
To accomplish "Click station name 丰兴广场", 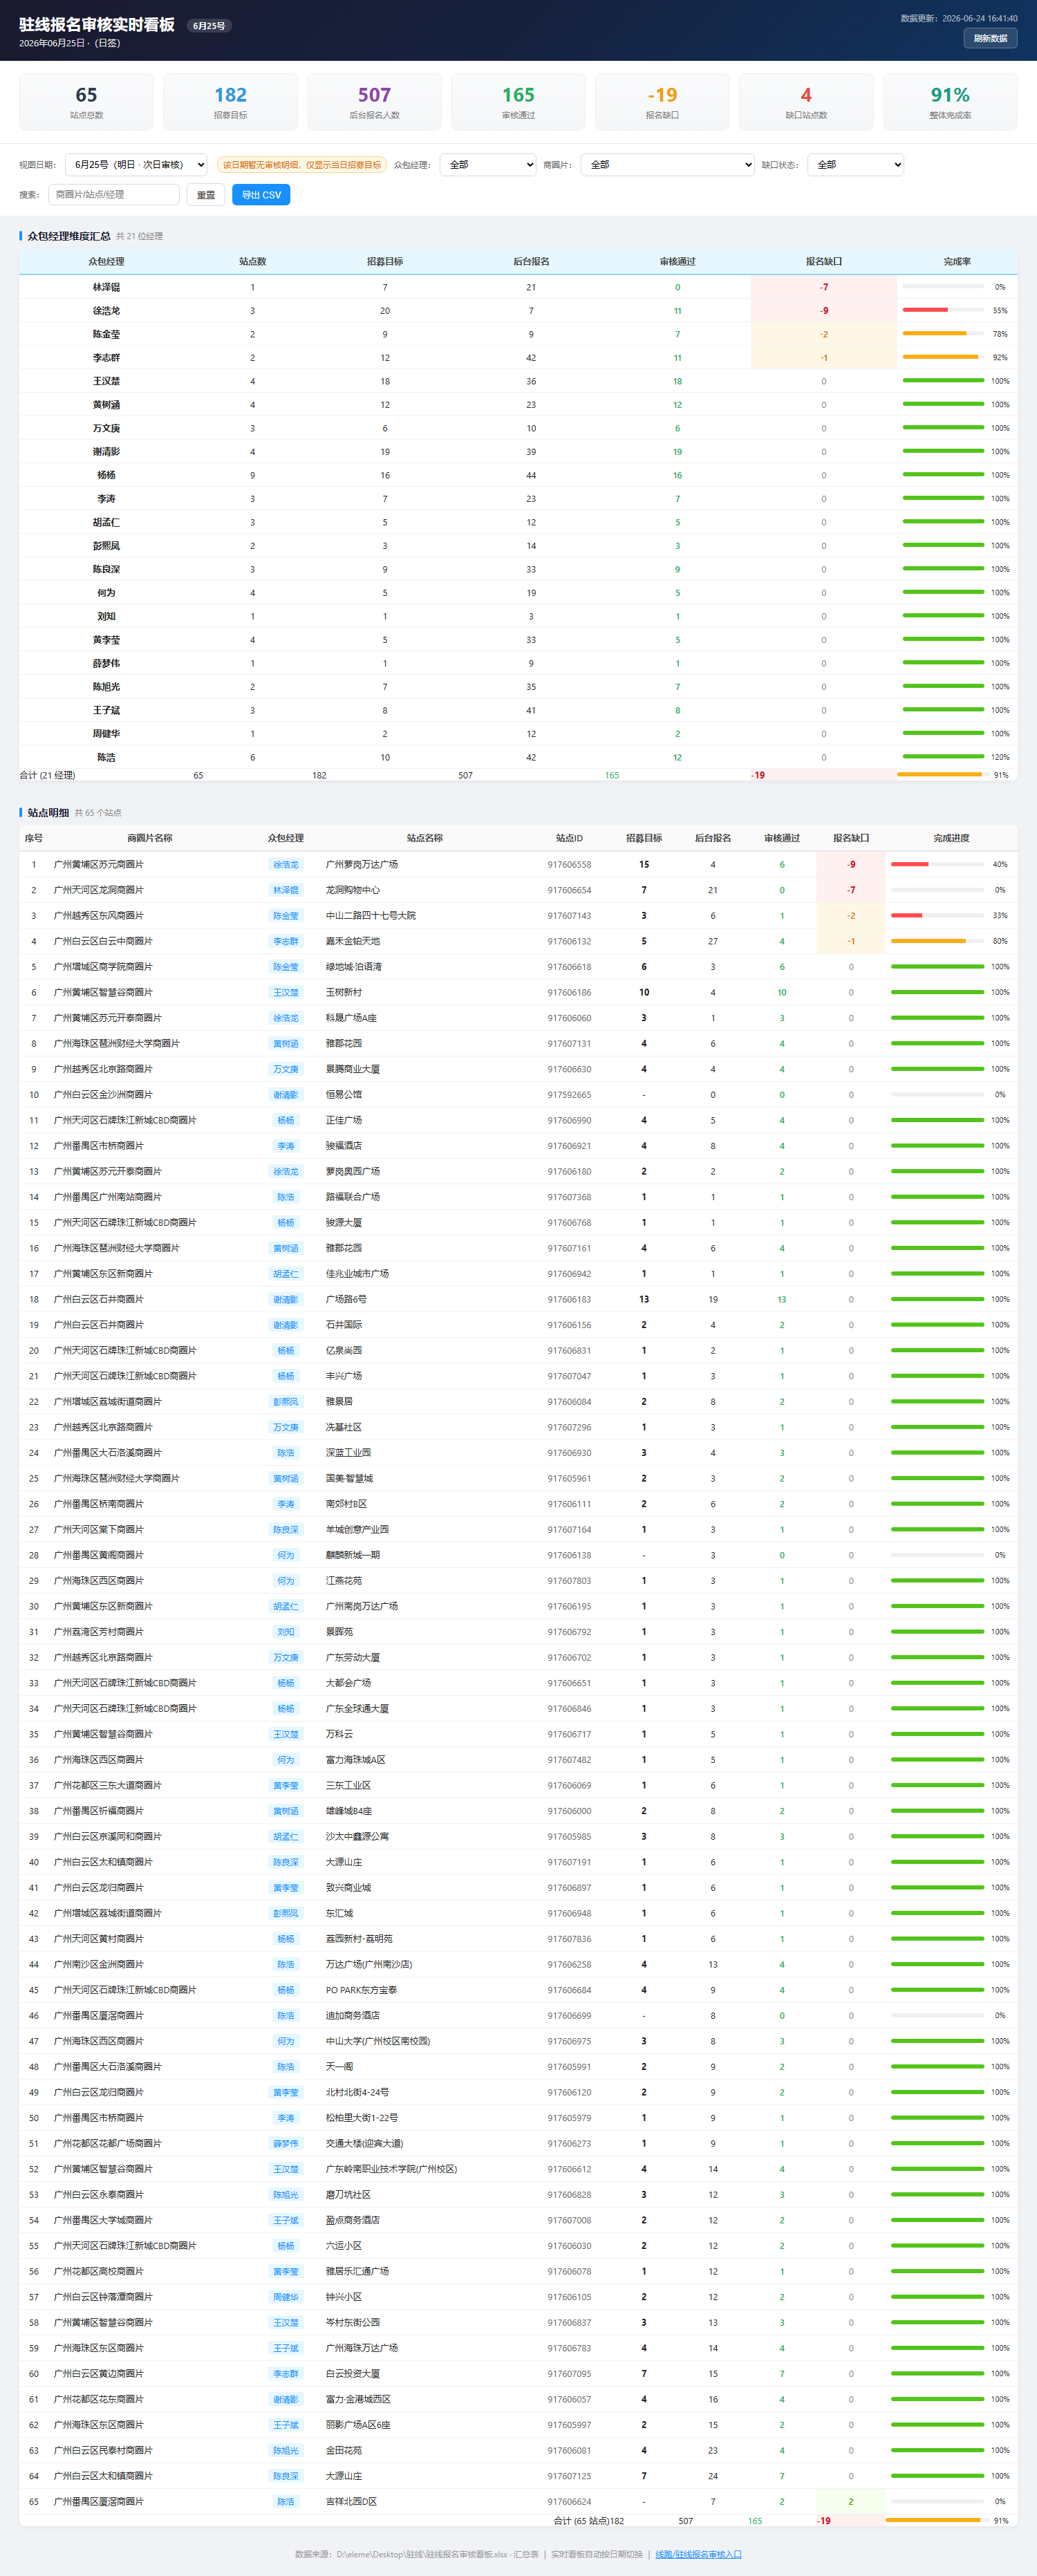I will (x=344, y=1376).
